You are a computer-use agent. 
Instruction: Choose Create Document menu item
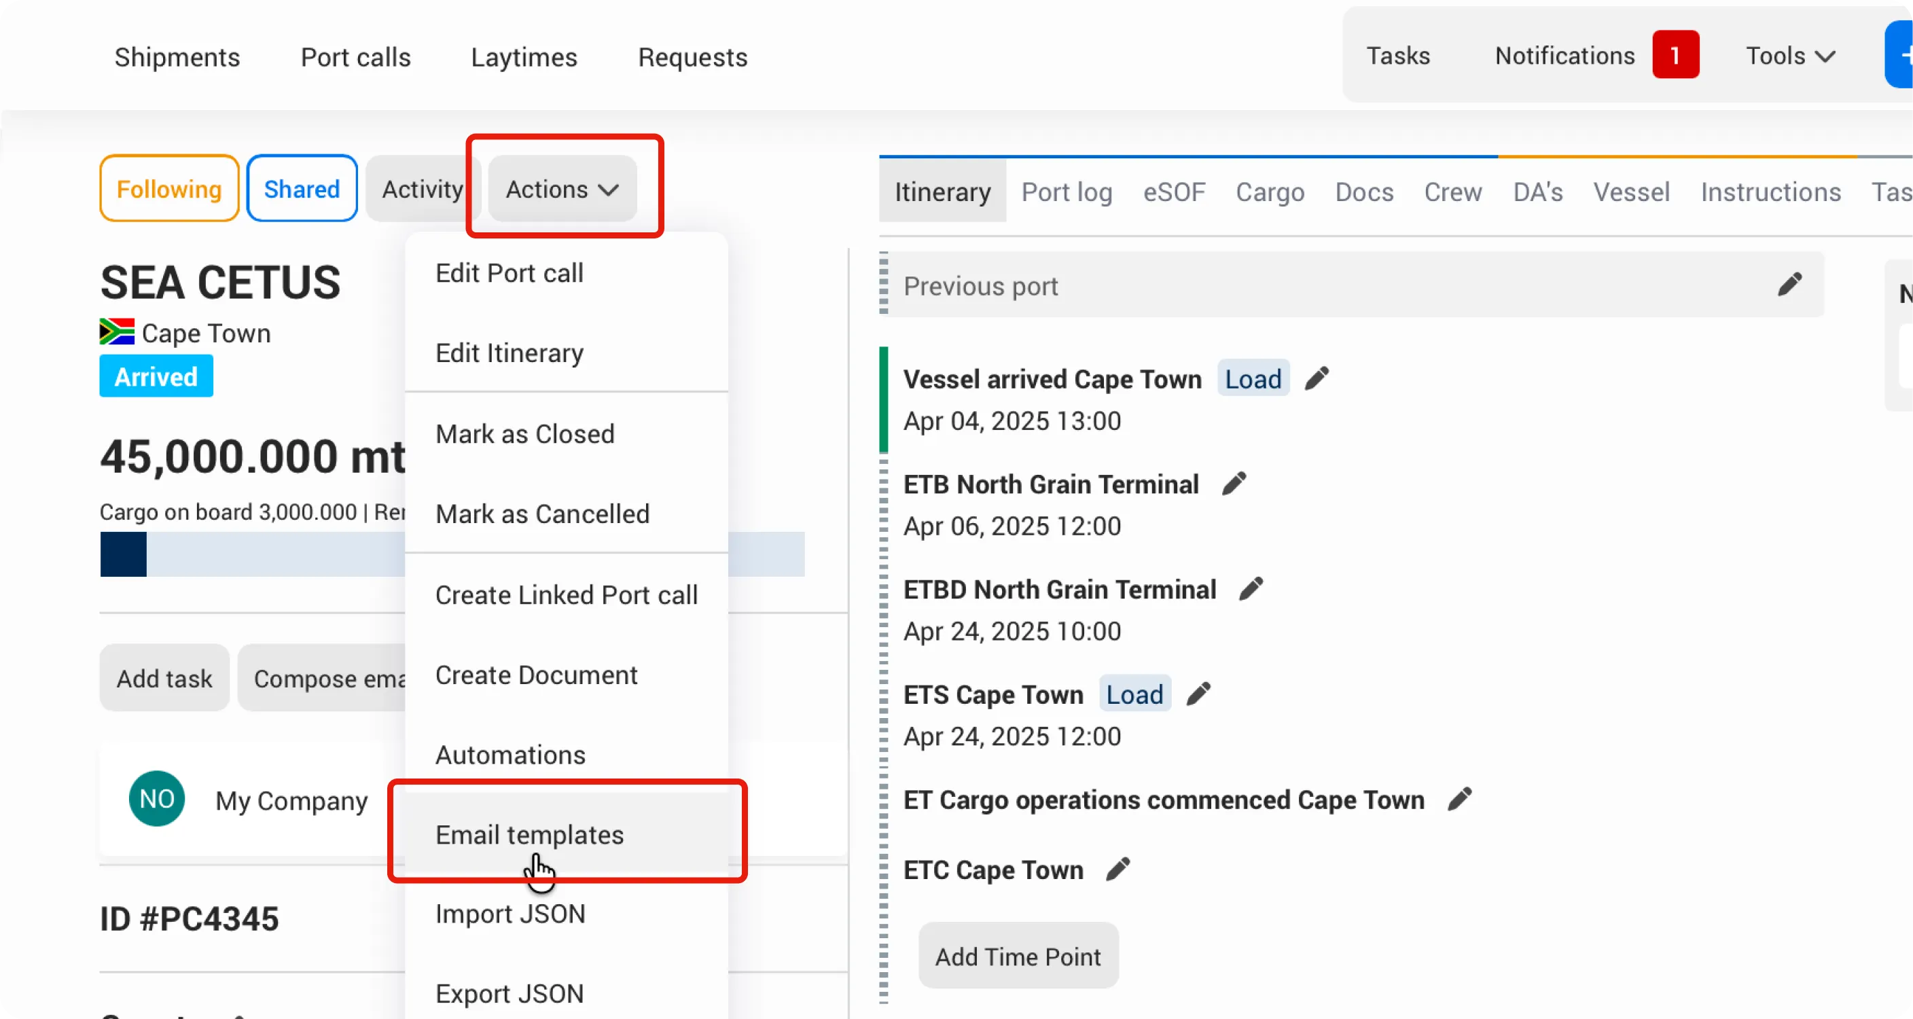coord(566,675)
